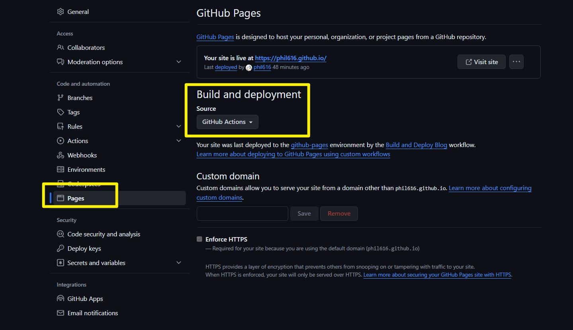Image resolution: width=573 pixels, height=330 pixels.
Task: Click the Rules icon in sidebar
Action: (61, 126)
